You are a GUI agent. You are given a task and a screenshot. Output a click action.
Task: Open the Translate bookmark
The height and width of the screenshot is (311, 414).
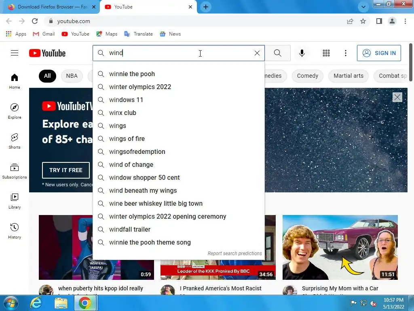coord(138,34)
